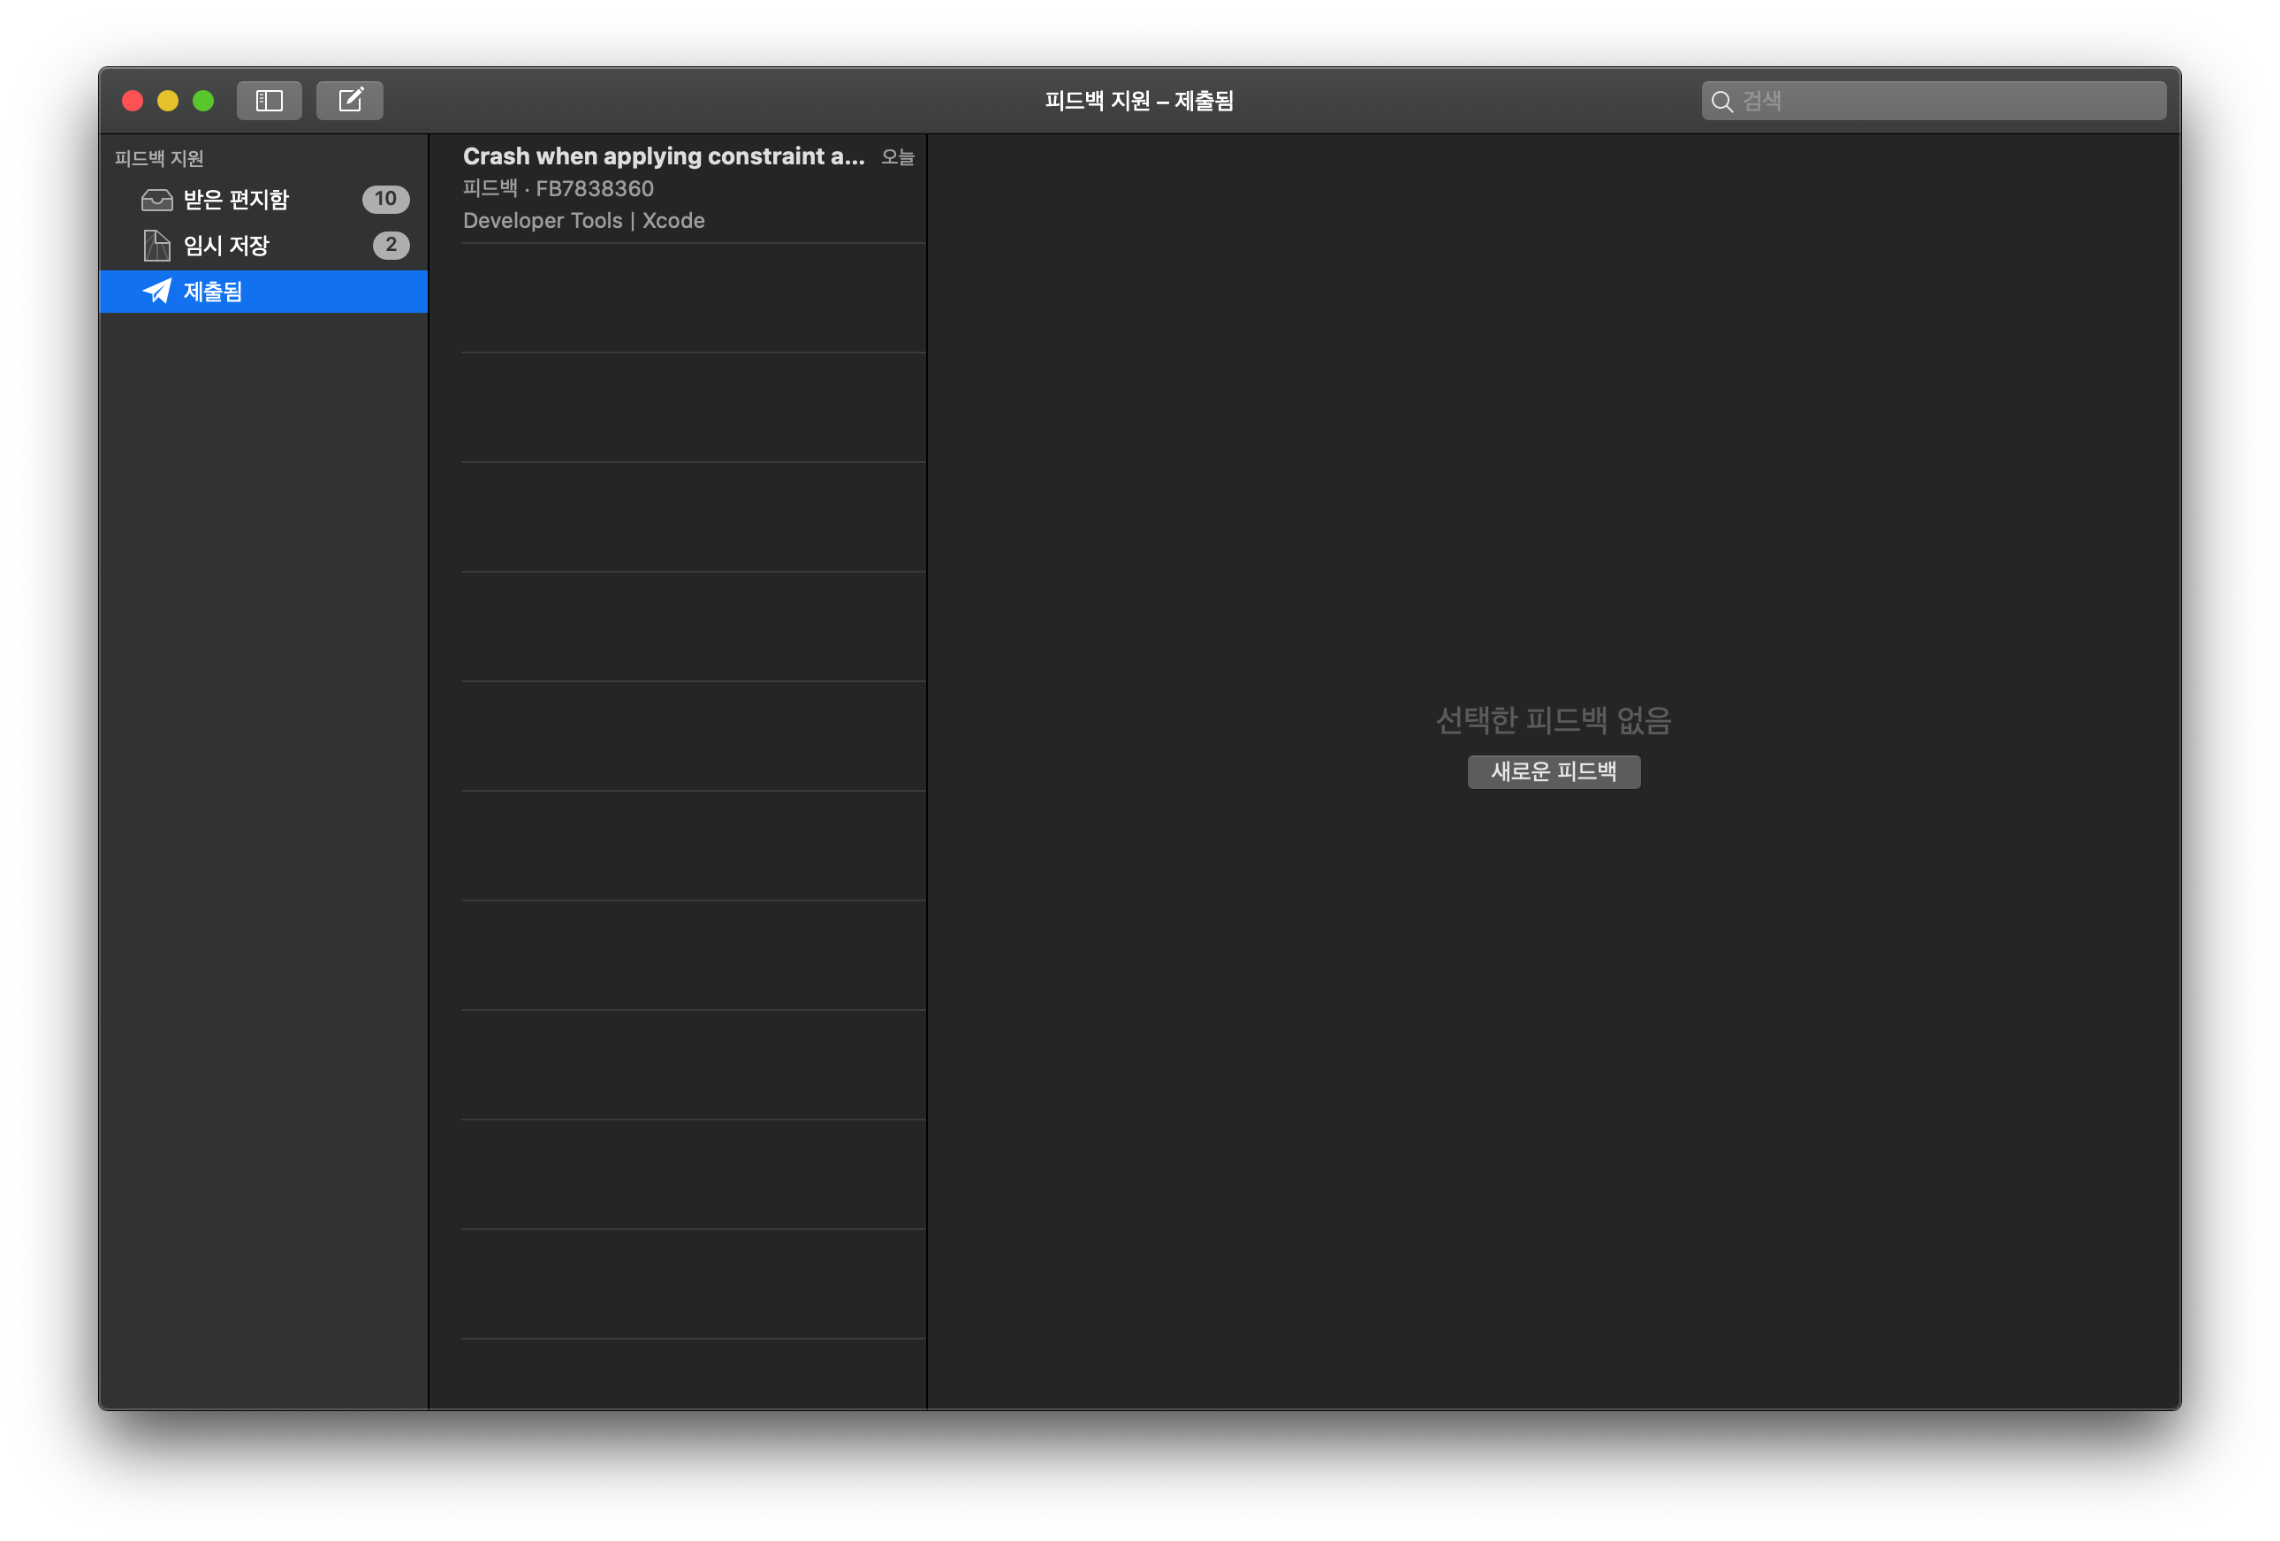The image size is (2280, 1541).
Task: Click the green full-screen window button
Action: (203, 101)
